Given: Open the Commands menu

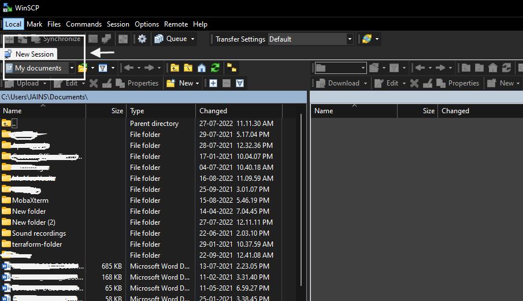Looking at the screenshot, I should point(84,24).
